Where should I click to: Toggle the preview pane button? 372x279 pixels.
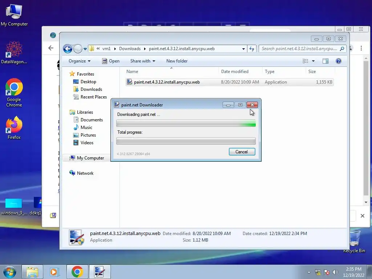pyautogui.click(x=325, y=61)
